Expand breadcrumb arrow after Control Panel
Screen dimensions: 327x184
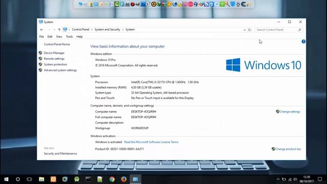pos(92,30)
